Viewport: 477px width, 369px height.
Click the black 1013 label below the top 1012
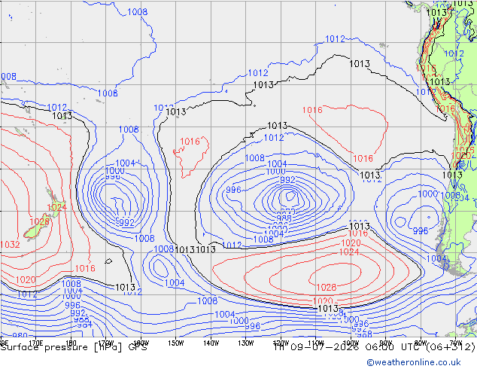360,63
